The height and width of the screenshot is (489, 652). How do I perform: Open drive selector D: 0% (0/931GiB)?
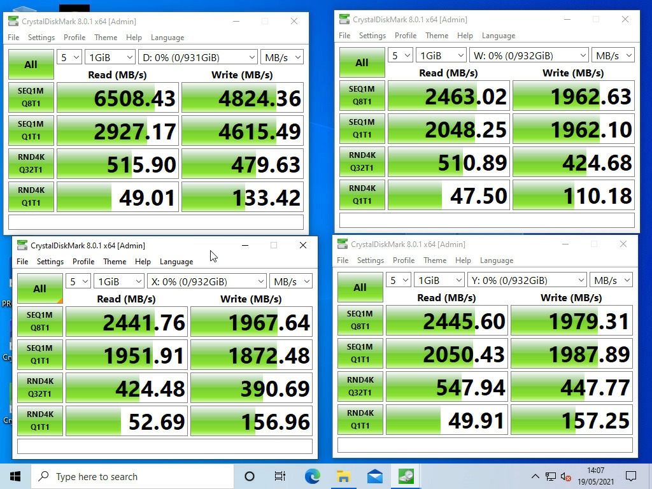(x=198, y=57)
